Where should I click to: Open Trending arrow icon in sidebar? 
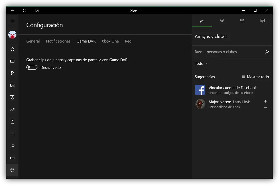(12, 110)
